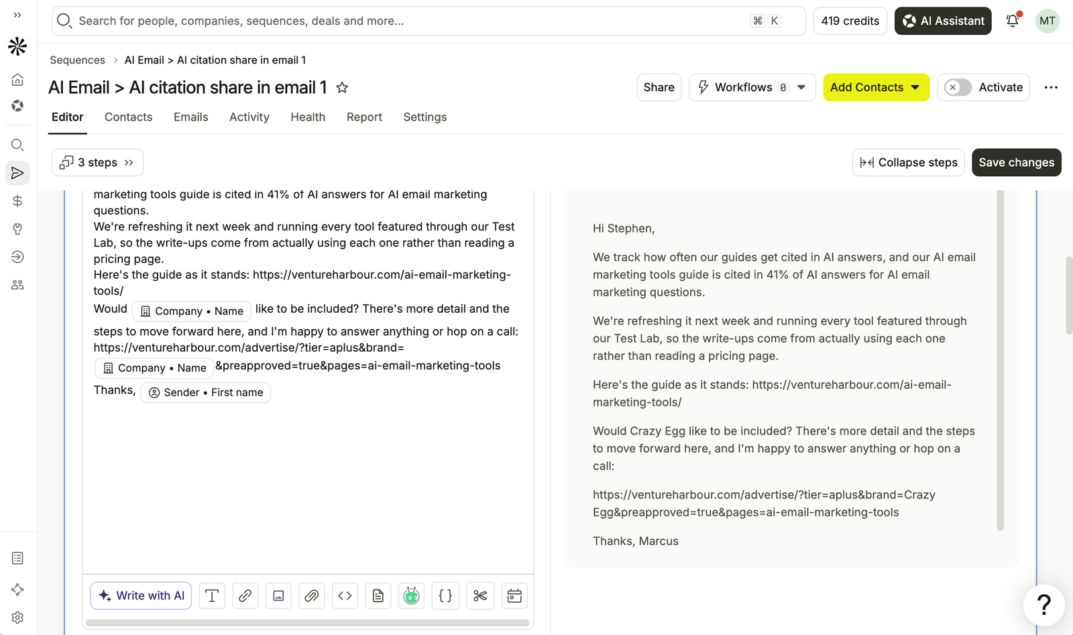Click Save changes
The image size is (1073, 635).
coord(1017,163)
